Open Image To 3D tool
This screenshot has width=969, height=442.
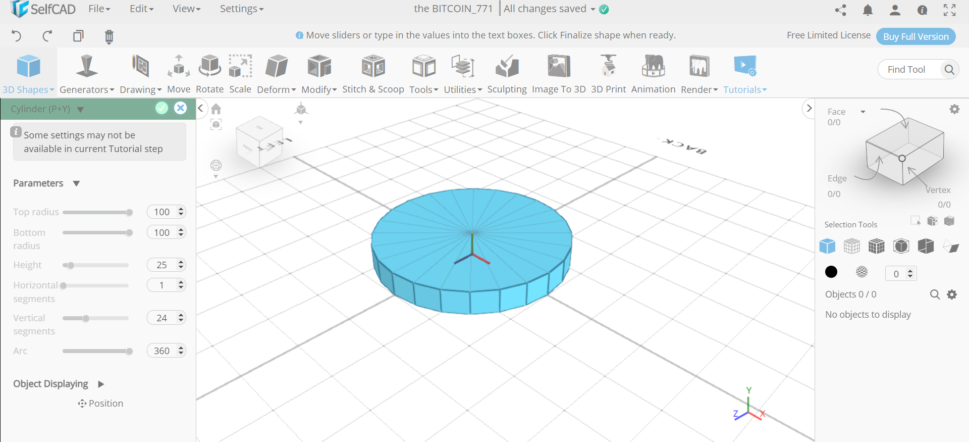[x=559, y=74]
